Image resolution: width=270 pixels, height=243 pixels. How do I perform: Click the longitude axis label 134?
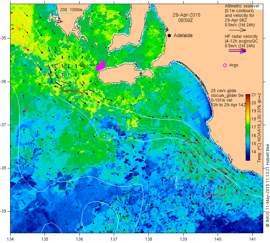click(x=10, y=239)
